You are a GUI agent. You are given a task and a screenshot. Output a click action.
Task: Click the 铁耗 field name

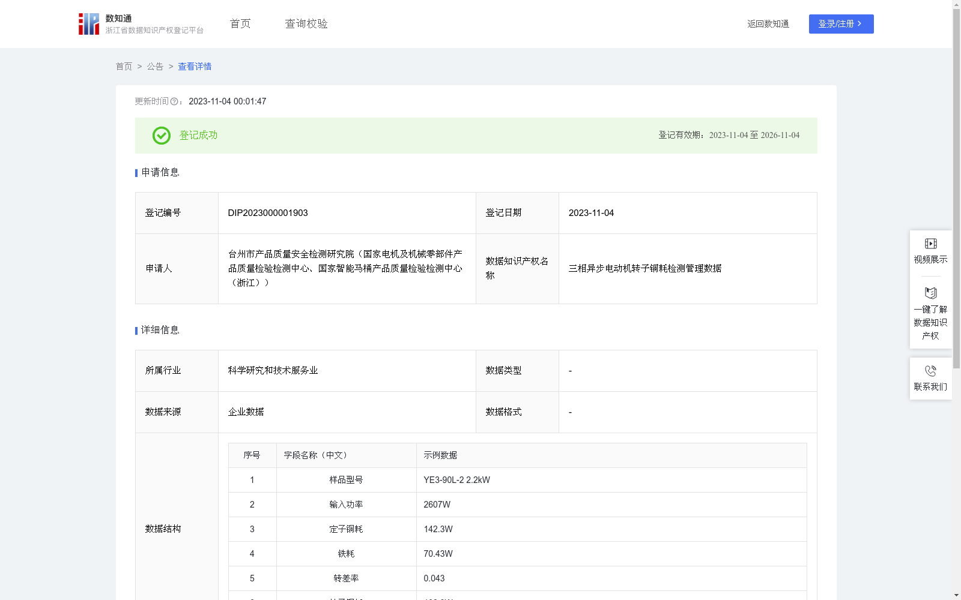(346, 554)
